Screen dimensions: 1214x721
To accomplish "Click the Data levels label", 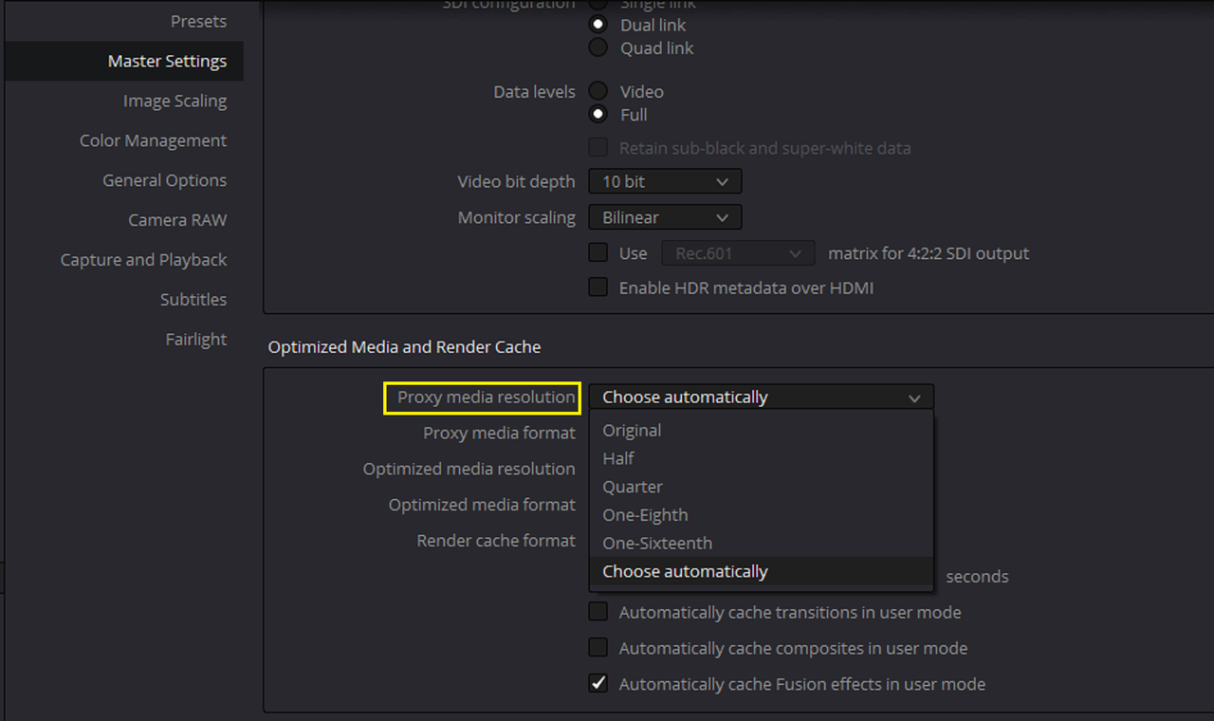I will 534,92.
